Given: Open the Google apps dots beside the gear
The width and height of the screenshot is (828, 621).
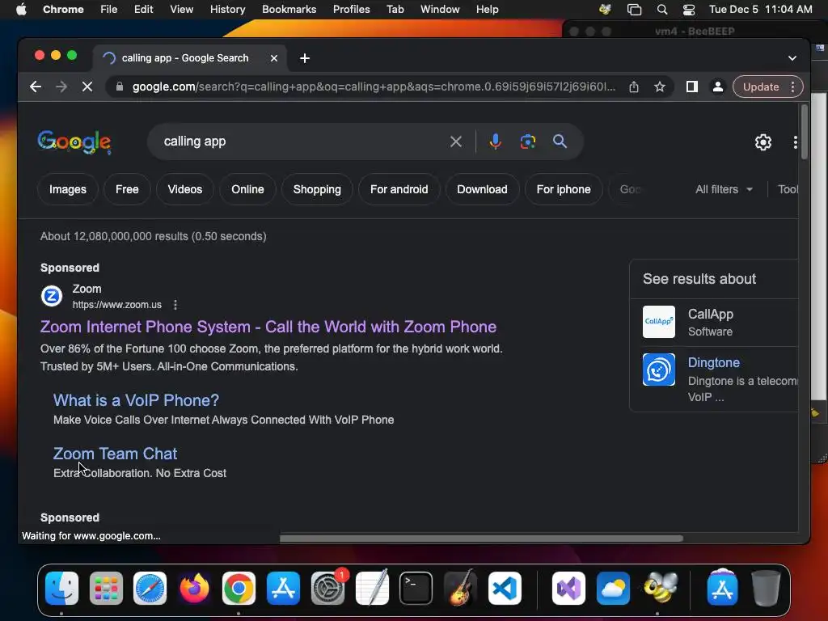Looking at the screenshot, I should coord(796,142).
